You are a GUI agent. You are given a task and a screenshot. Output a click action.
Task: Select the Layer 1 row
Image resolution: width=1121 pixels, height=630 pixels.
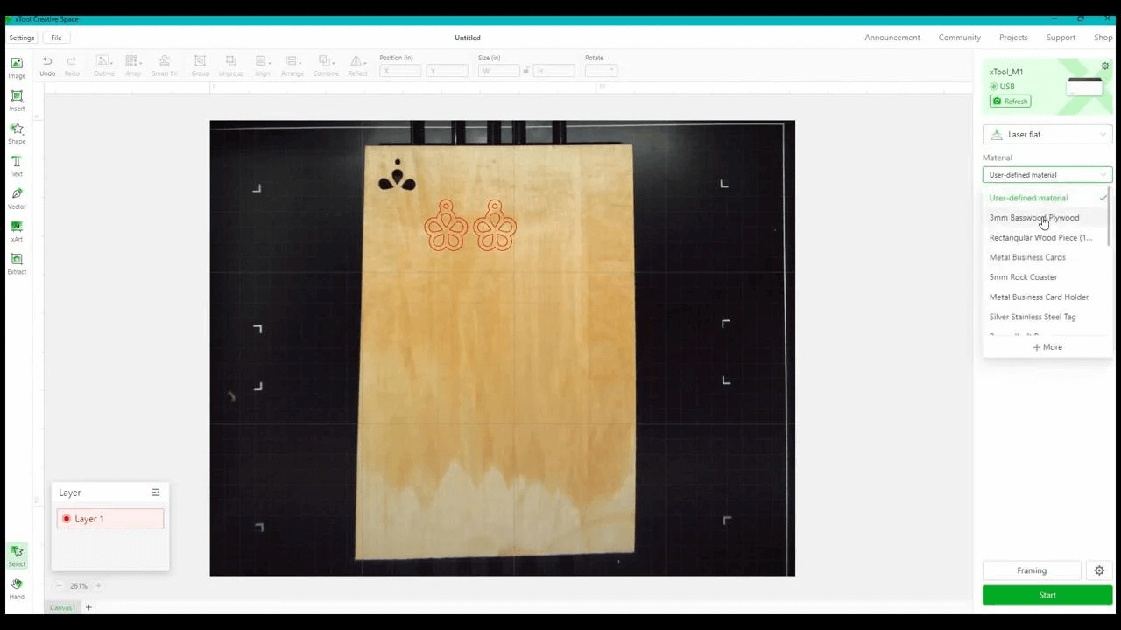[110, 519]
